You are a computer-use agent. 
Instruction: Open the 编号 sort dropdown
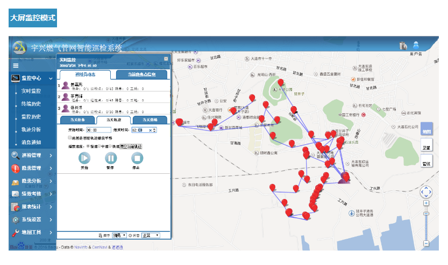(x=119, y=235)
